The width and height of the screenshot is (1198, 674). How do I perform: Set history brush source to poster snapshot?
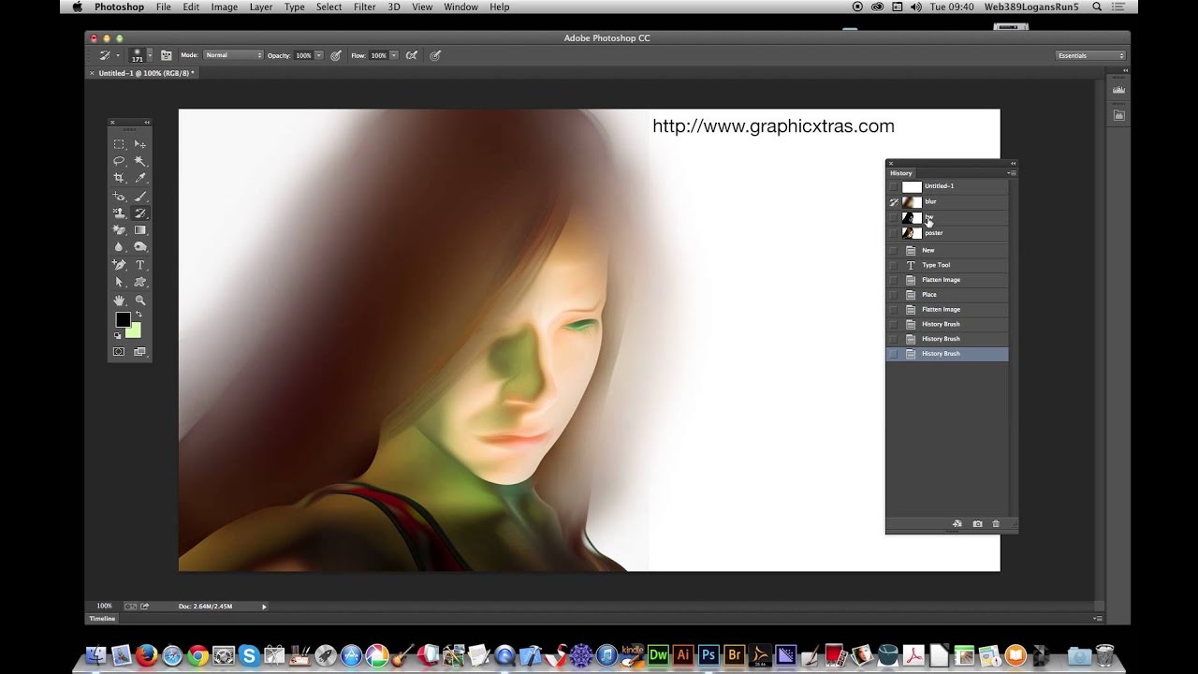click(x=893, y=233)
